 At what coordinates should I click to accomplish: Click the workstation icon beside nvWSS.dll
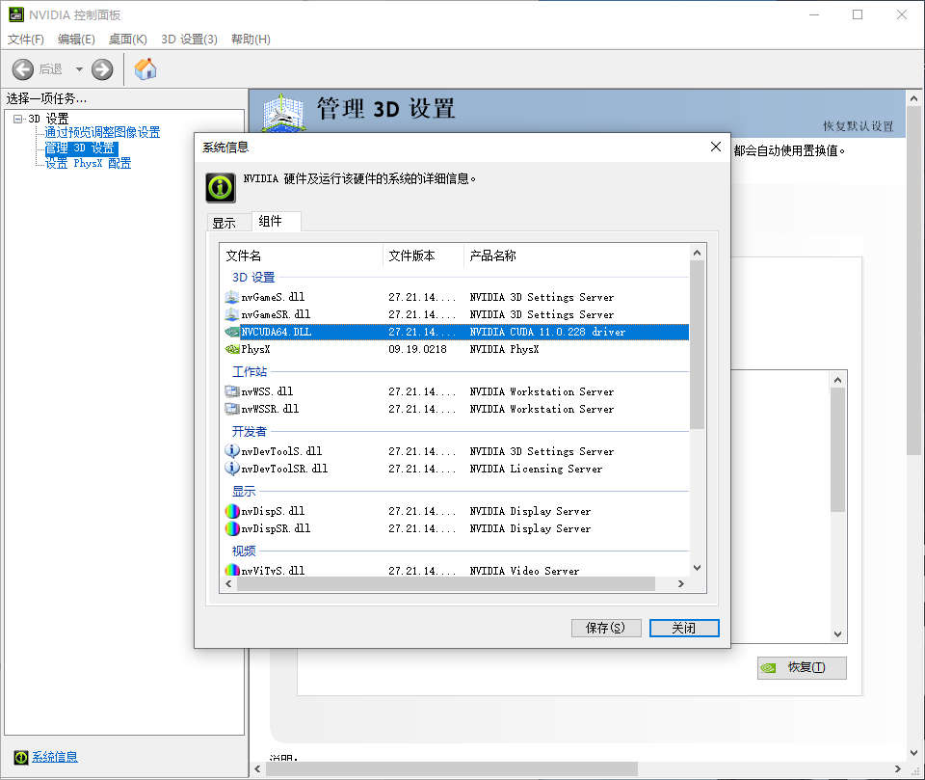[x=232, y=391]
